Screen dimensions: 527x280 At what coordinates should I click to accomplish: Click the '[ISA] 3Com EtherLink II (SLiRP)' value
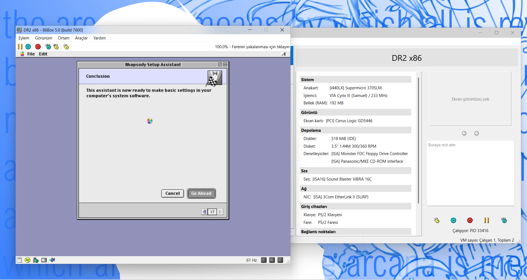point(341,197)
